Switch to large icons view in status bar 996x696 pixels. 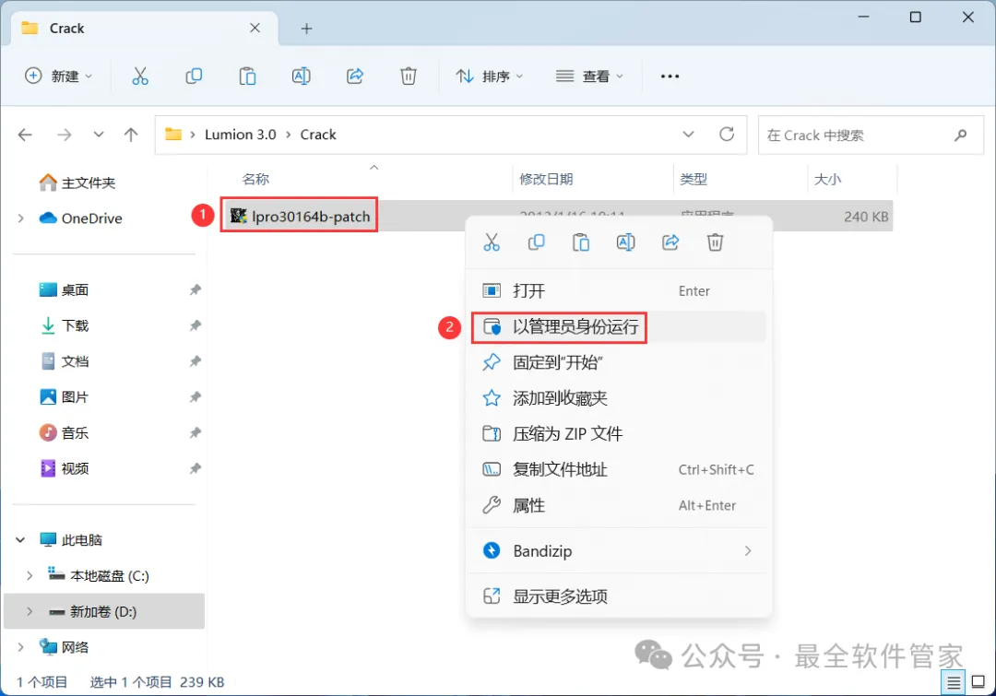978,683
